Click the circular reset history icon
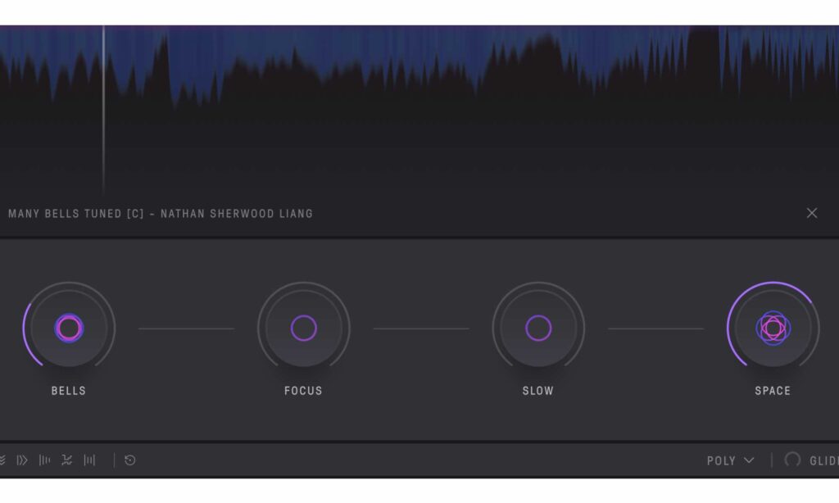Screen dimensions: 839x503 click(129, 460)
